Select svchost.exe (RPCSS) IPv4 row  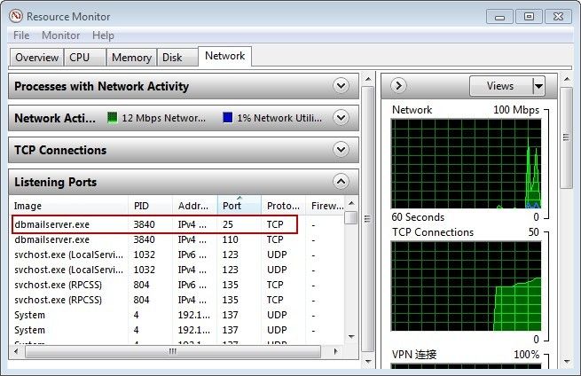[178, 300]
